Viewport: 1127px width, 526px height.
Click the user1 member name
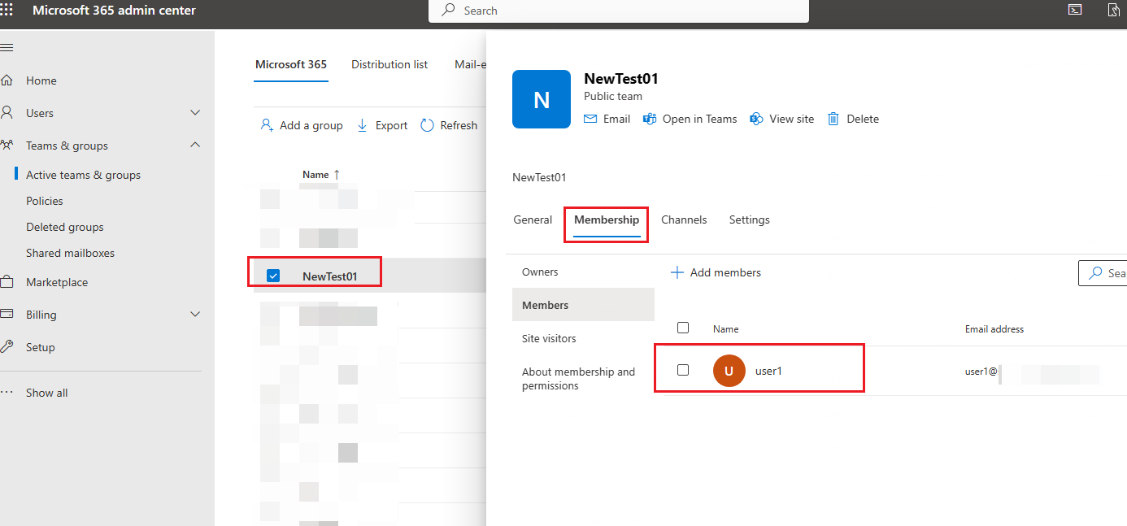point(768,371)
